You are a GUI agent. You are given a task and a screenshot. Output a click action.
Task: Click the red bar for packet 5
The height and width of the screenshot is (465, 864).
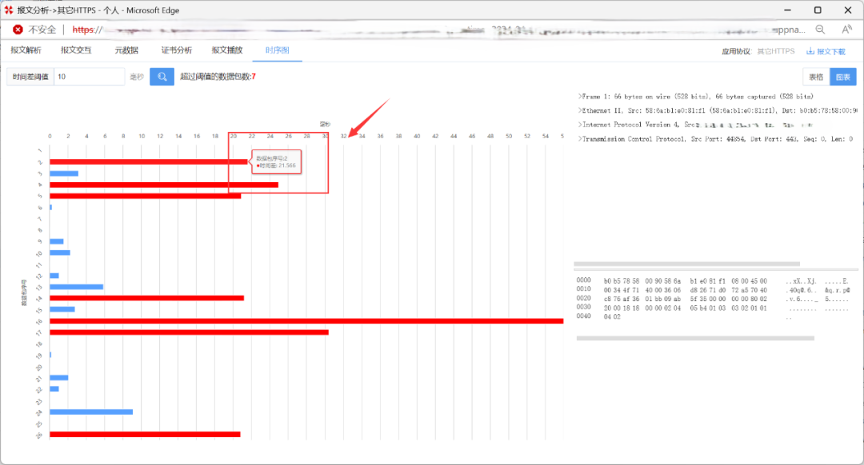coord(145,196)
